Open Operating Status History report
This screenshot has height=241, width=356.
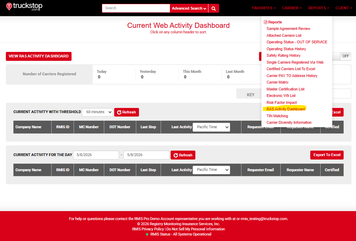pos(286,49)
